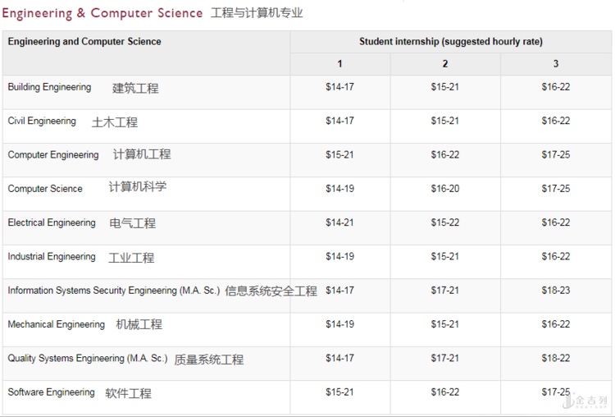This screenshot has height=417, width=615.
Task: Select Information Systems Security Engineering row
Action: [114, 291]
